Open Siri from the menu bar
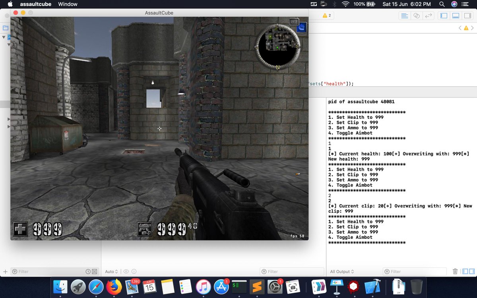 coord(454,4)
